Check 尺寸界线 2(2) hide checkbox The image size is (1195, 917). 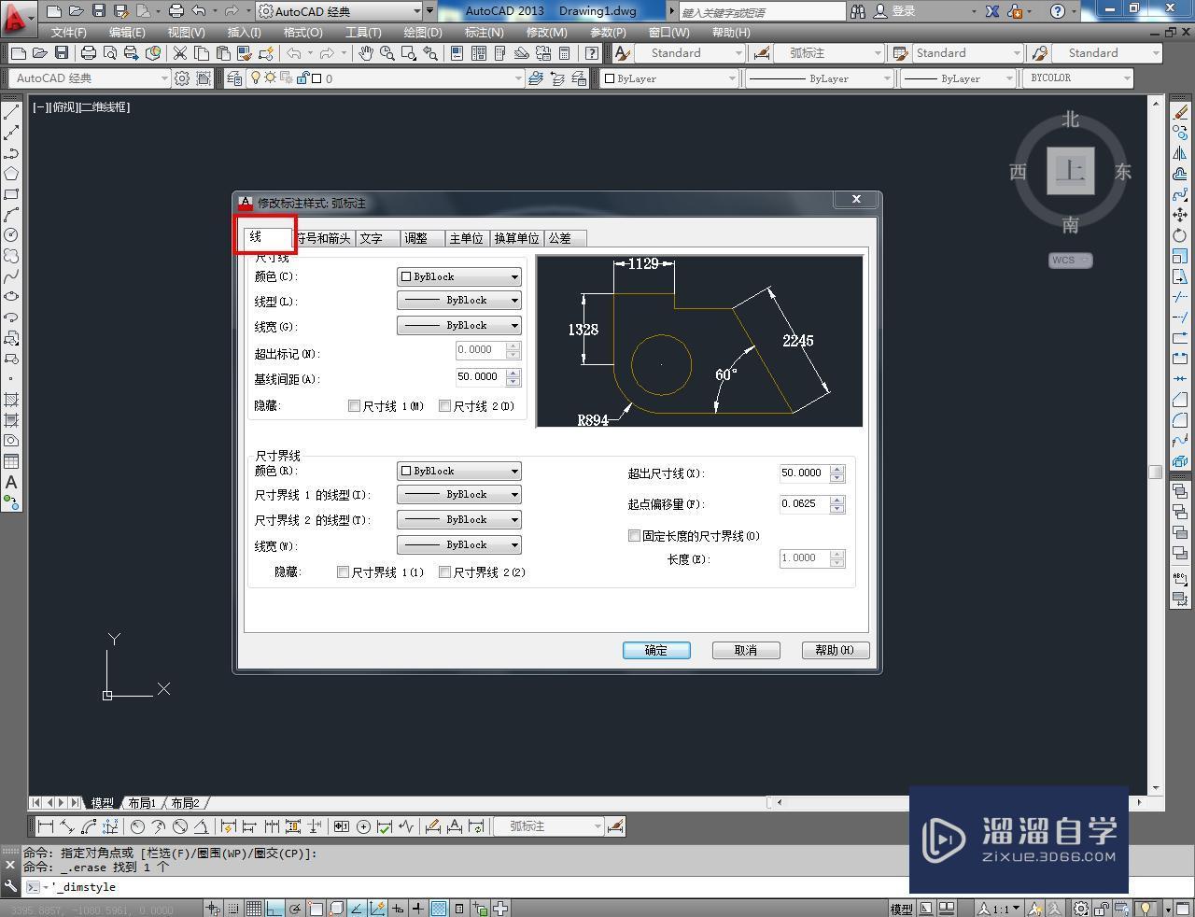tap(445, 572)
